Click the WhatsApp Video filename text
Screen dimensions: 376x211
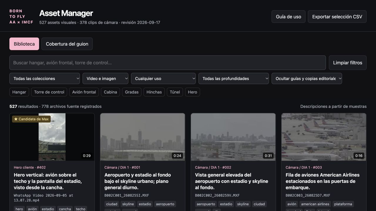[x=43, y=198]
